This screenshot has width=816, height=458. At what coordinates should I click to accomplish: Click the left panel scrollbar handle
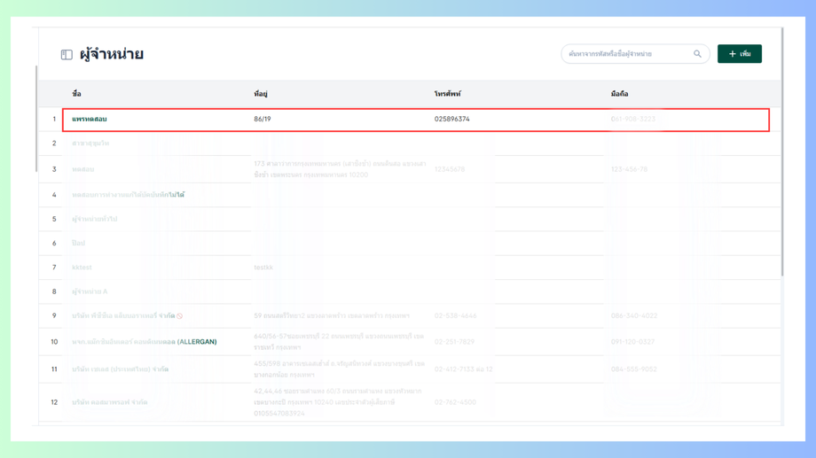tap(36, 119)
